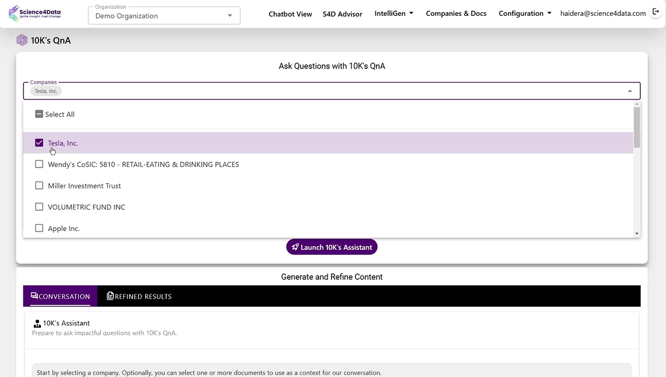The height and width of the screenshot is (377, 666).
Task: Click the document icon on Refined Results tab
Action: coord(109,296)
